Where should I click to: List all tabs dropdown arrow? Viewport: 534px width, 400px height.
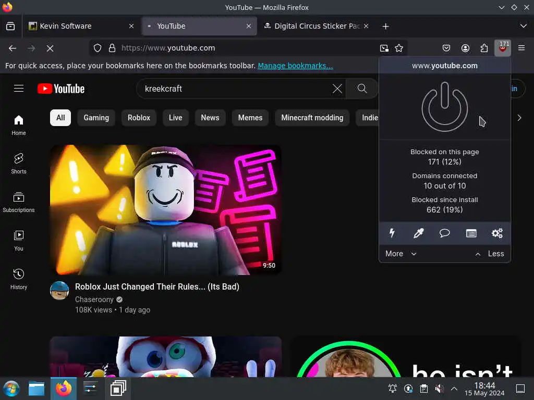[x=524, y=26]
